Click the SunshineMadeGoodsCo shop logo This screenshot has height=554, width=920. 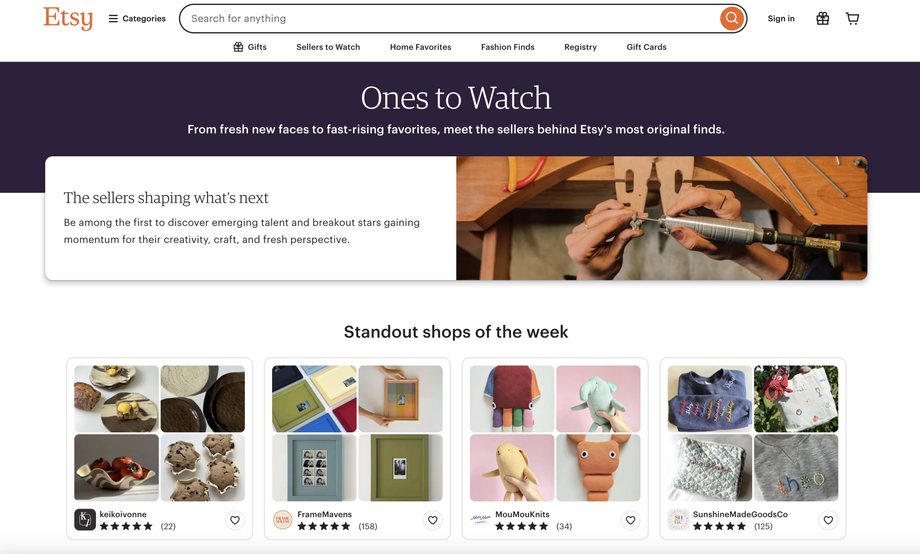[678, 519]
